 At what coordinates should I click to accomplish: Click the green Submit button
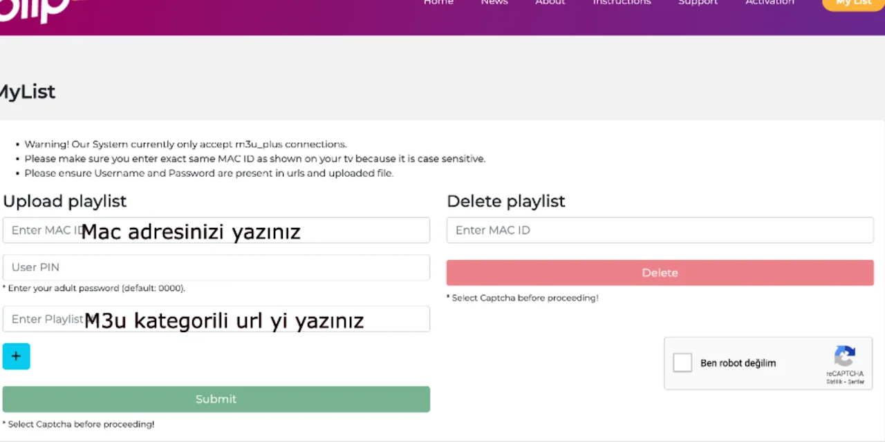216,399
